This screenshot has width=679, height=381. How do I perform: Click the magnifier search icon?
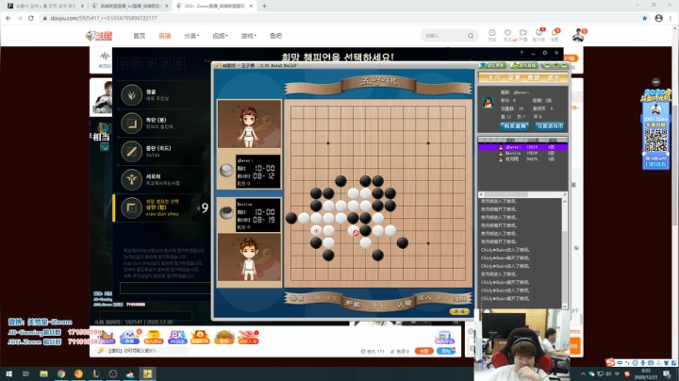click(x=471, y=36)
